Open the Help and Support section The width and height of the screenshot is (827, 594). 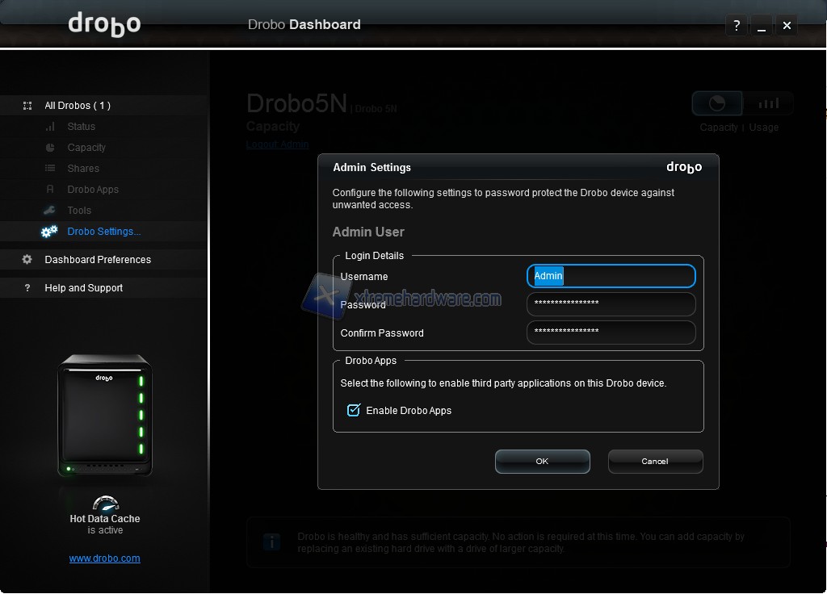click(x=84, y=288)
